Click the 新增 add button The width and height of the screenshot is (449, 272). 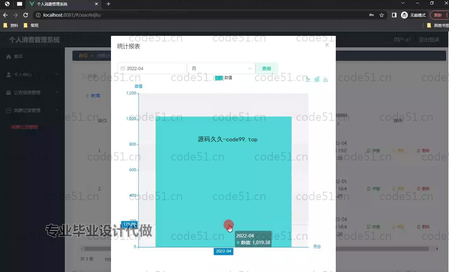click(93, 96)
